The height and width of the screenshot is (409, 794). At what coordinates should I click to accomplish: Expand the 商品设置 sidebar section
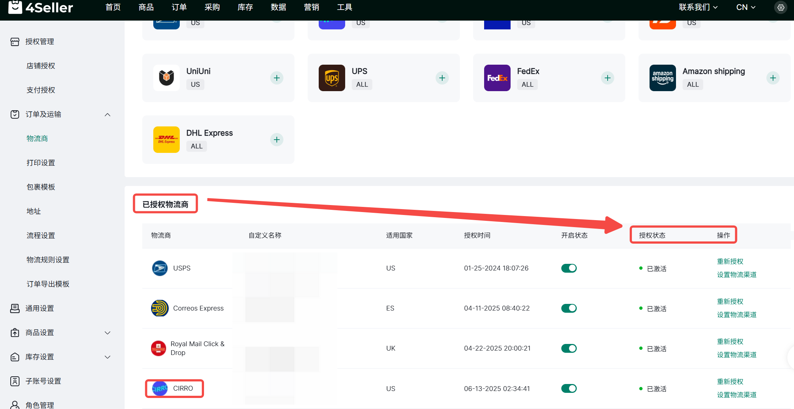pos(107,333)
